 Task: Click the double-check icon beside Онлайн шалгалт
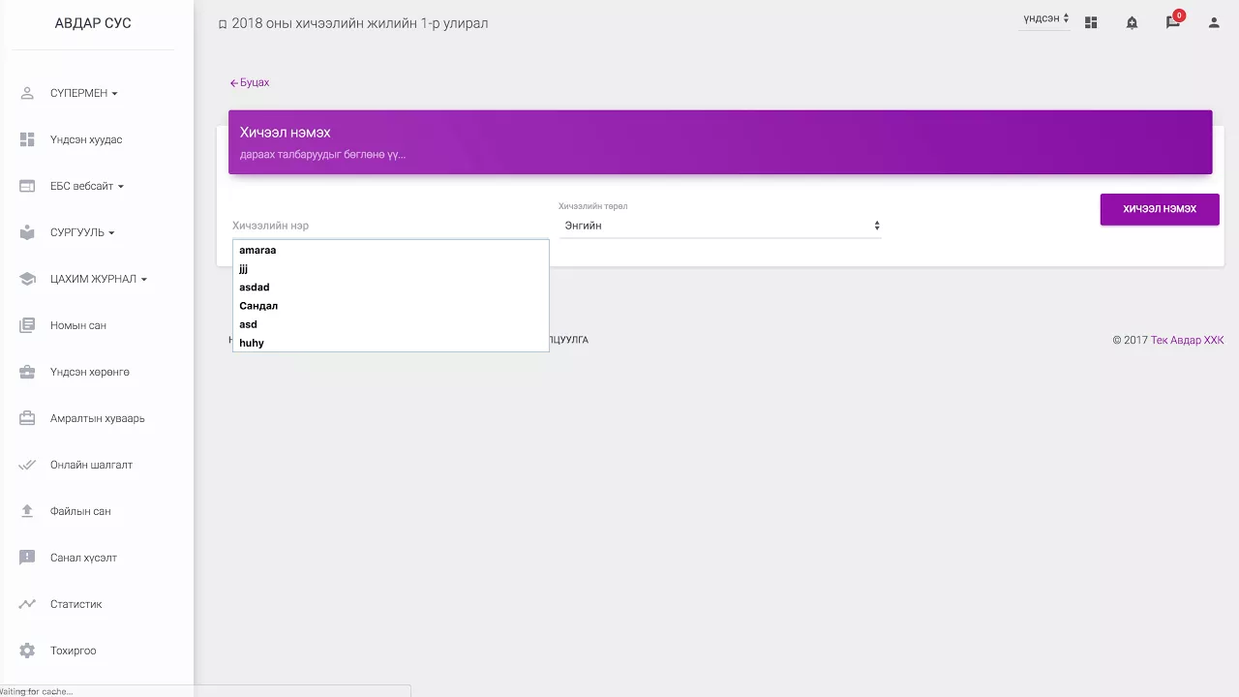tap(27, 465)
